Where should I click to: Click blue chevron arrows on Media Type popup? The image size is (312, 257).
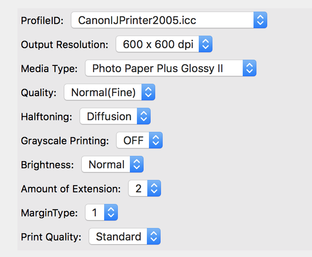point(249,68)
